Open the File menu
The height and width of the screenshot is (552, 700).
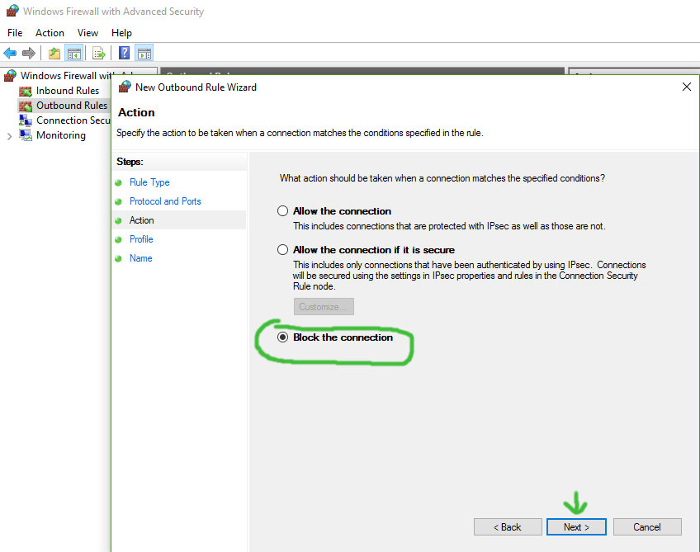[15, 32]
